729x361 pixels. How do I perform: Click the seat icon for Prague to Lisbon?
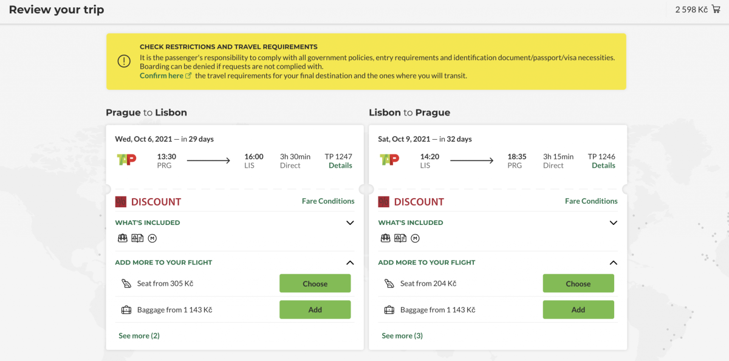click(x=126, y=283)
